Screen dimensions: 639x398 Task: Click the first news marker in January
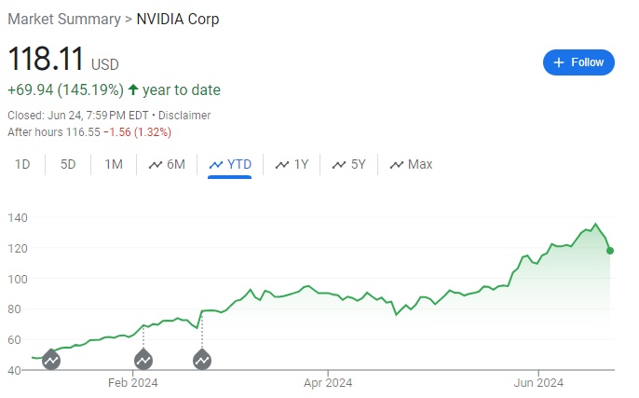pos(51,359)
